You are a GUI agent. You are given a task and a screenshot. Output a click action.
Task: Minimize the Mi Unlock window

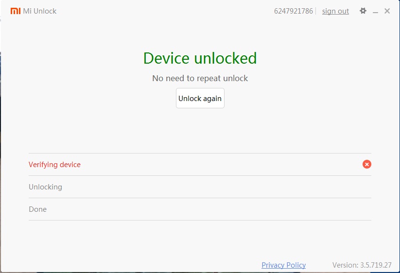point(376,11)
